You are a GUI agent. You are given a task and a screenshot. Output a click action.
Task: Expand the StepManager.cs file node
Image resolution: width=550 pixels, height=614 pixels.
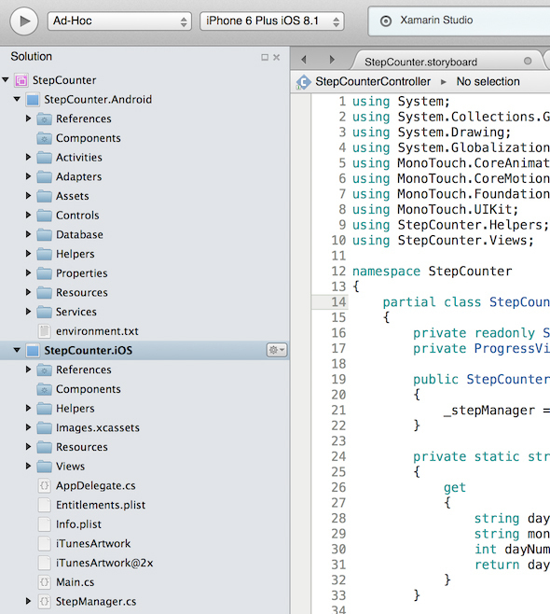pos(28,601)
